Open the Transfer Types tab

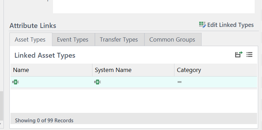119,39
